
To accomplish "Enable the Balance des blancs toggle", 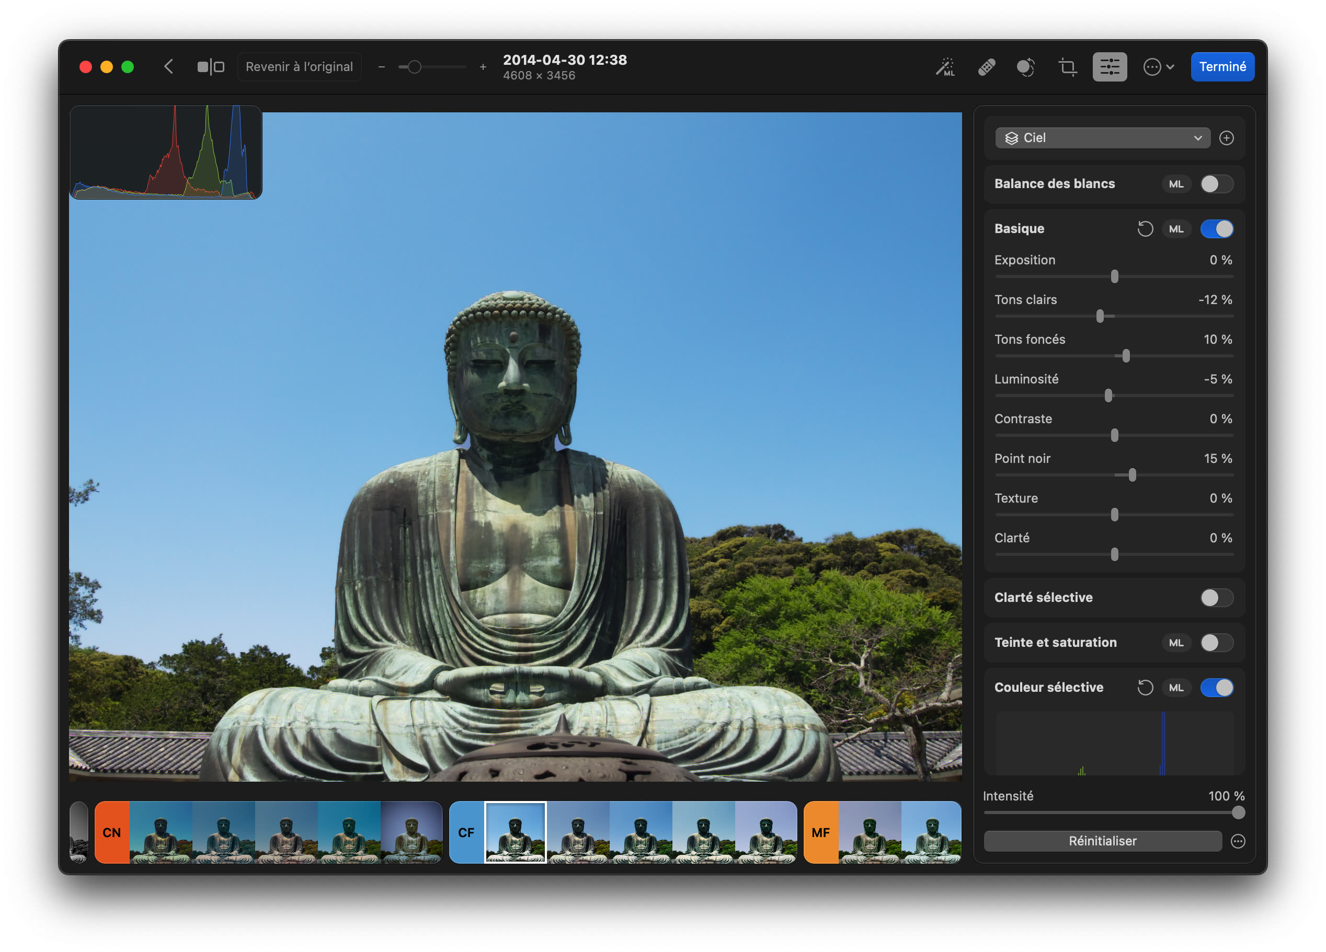I will click(x=1217, y=183).
